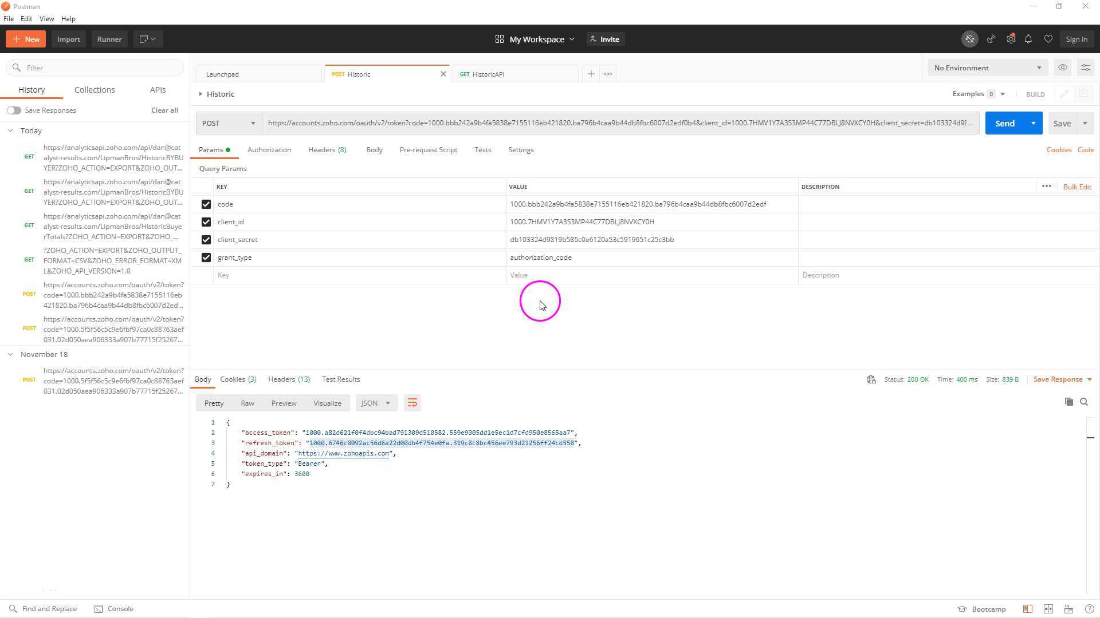Open the Authorization request tab
1100x618 pixels.
coord(269,150)
